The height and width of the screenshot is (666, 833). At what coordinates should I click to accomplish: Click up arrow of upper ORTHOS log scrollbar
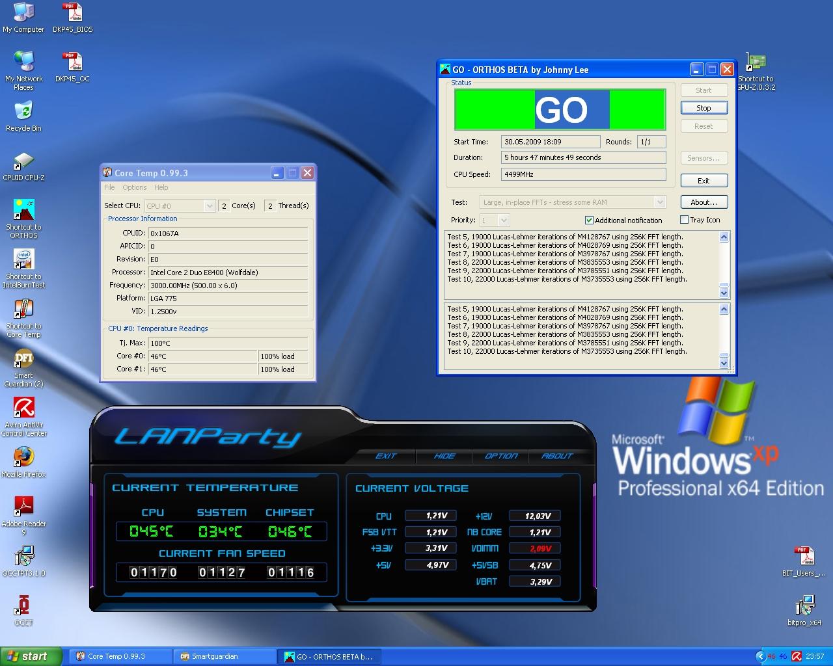(724, 237)
